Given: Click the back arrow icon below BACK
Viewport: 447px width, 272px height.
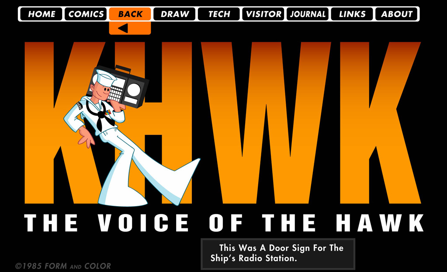Looking at the screenshot, I should pyautogui.click(x=123, y=28).
